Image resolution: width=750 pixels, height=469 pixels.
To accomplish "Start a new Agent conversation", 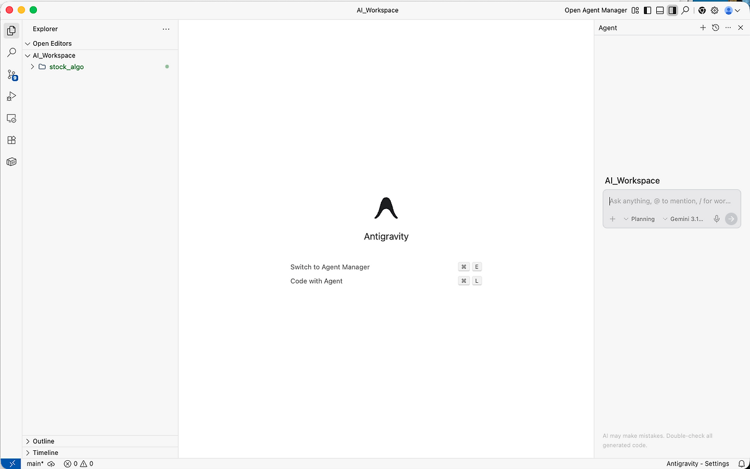I will 703,28.
